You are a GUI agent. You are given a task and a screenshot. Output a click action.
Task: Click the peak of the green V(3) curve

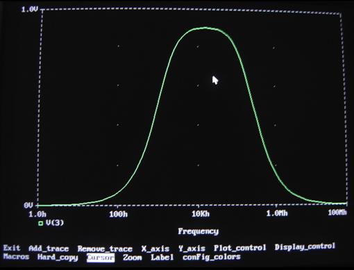tap(205, 28)
